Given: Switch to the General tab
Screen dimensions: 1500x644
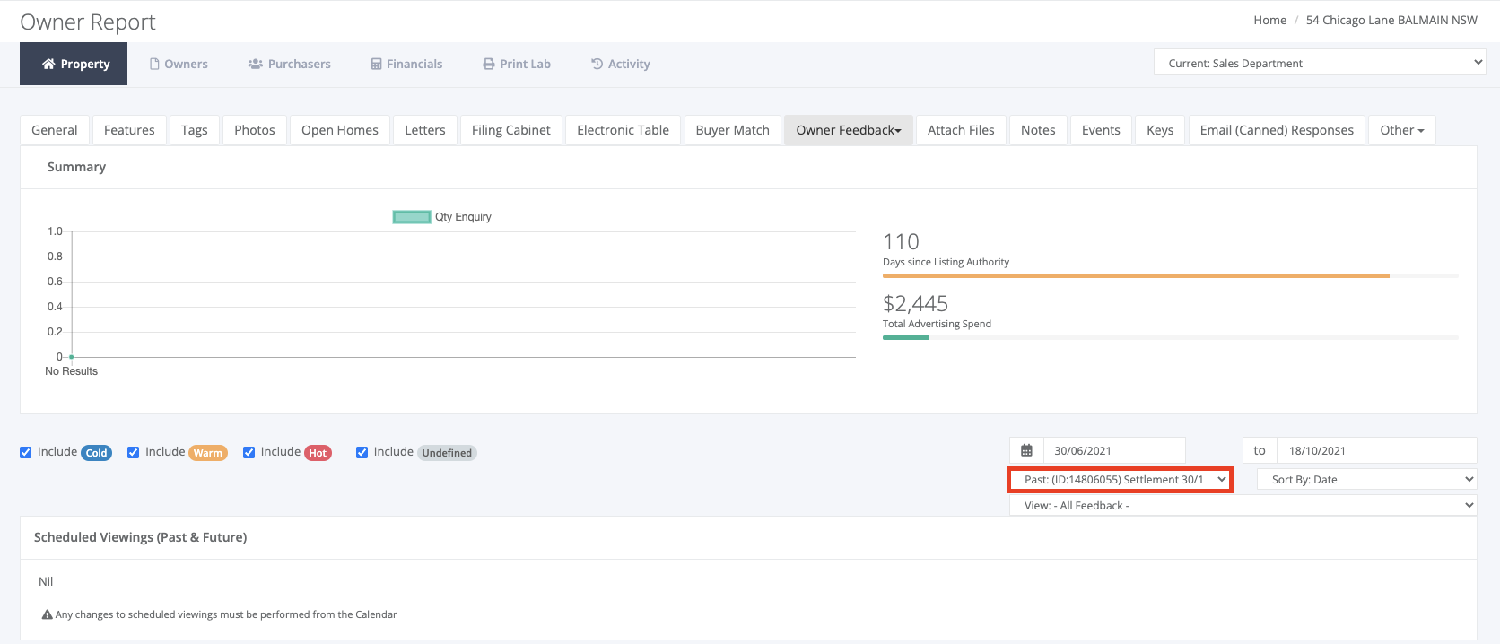Looking at the screenshot, I should click(55, 130).
